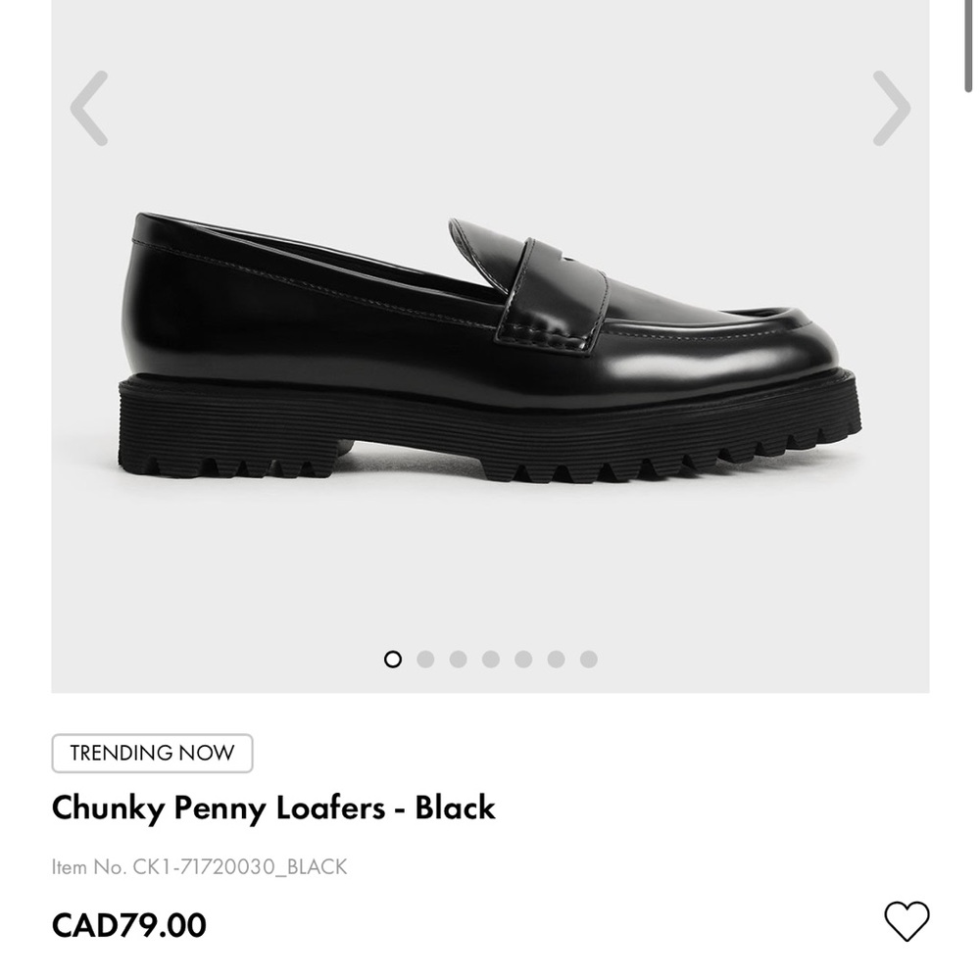Click the TRENDING NOW badge
Screen dimensions: 980x980
(152, 753)
